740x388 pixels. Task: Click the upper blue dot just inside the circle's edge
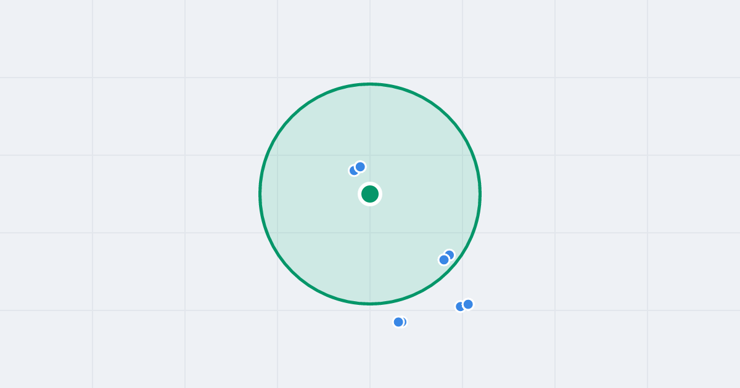[x=450, y=254]
